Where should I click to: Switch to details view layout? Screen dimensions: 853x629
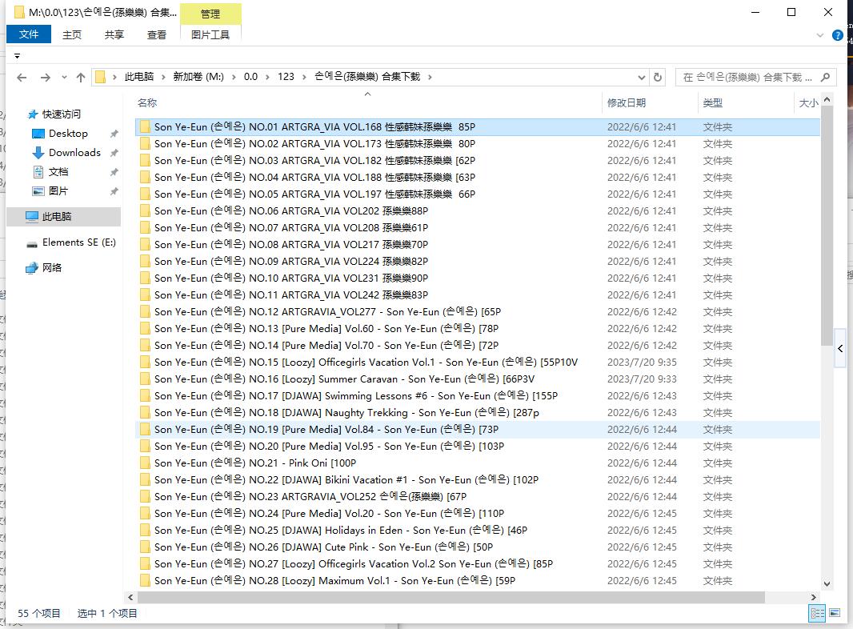(817, 613)
